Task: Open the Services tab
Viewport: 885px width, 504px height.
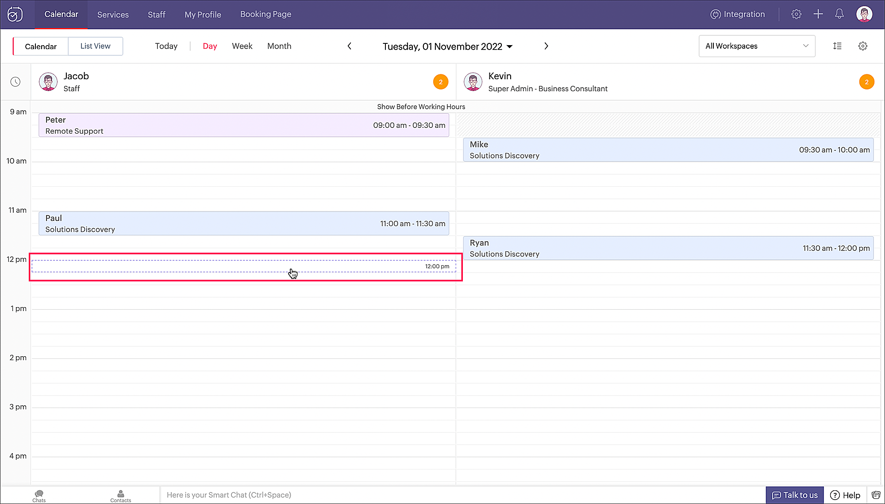Action: point(113,15)
